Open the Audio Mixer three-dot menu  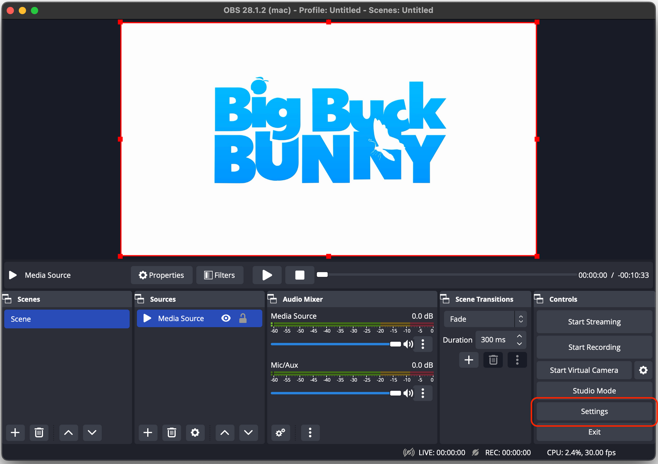(310, 433)
